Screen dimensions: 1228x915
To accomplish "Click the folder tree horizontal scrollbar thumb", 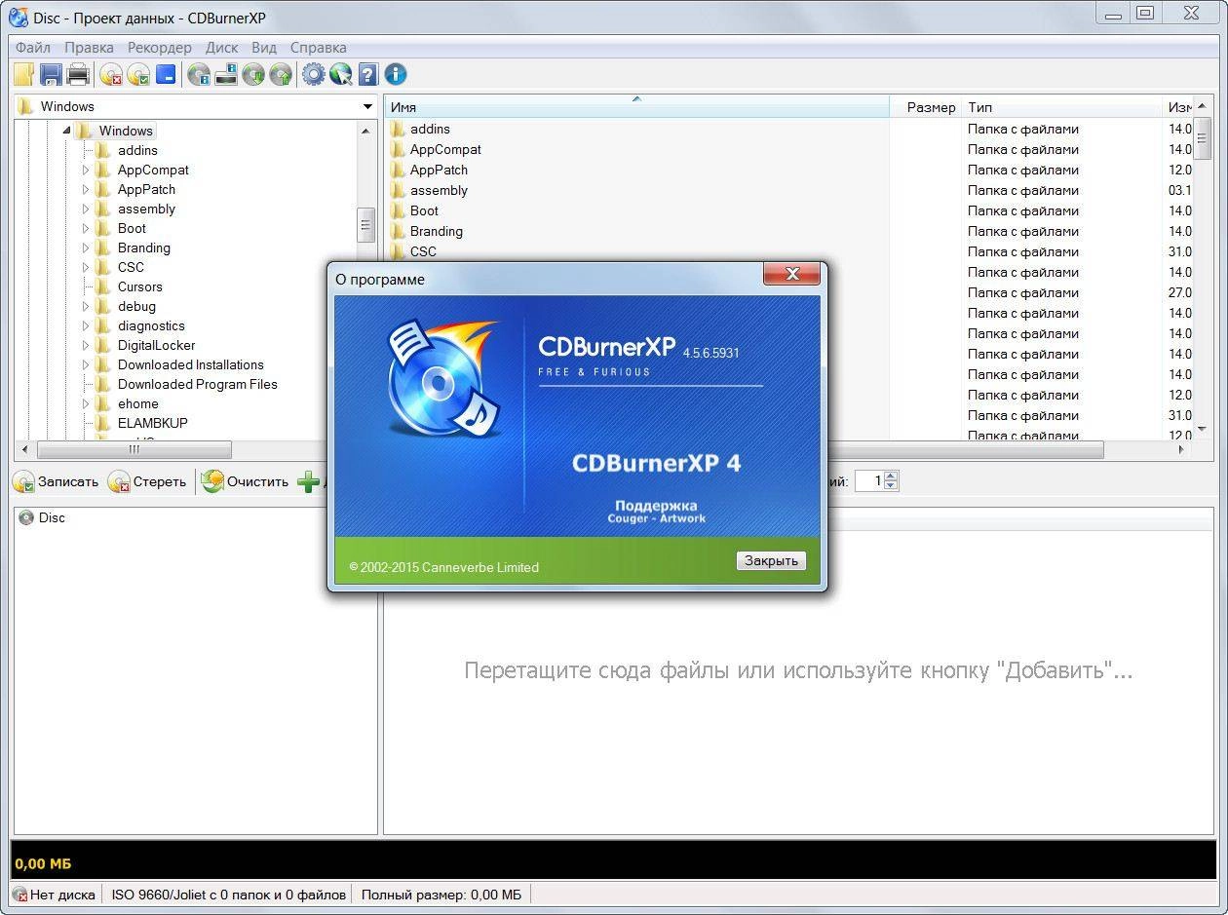I will coord(134,449).
